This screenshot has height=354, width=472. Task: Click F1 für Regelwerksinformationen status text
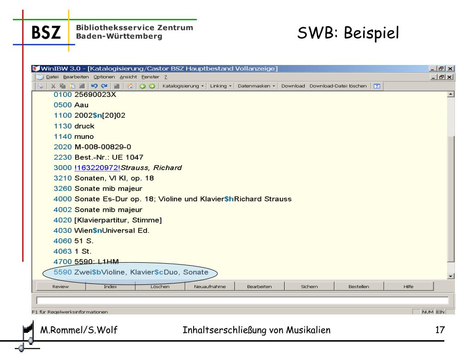coord(70,312)
